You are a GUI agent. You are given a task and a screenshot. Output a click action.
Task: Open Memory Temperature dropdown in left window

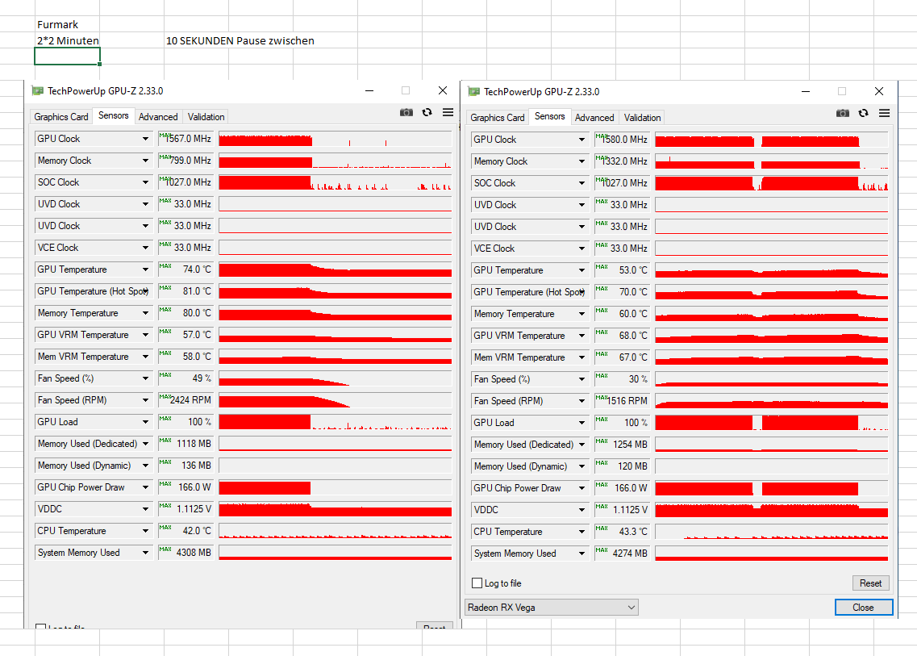coord(145,313)
